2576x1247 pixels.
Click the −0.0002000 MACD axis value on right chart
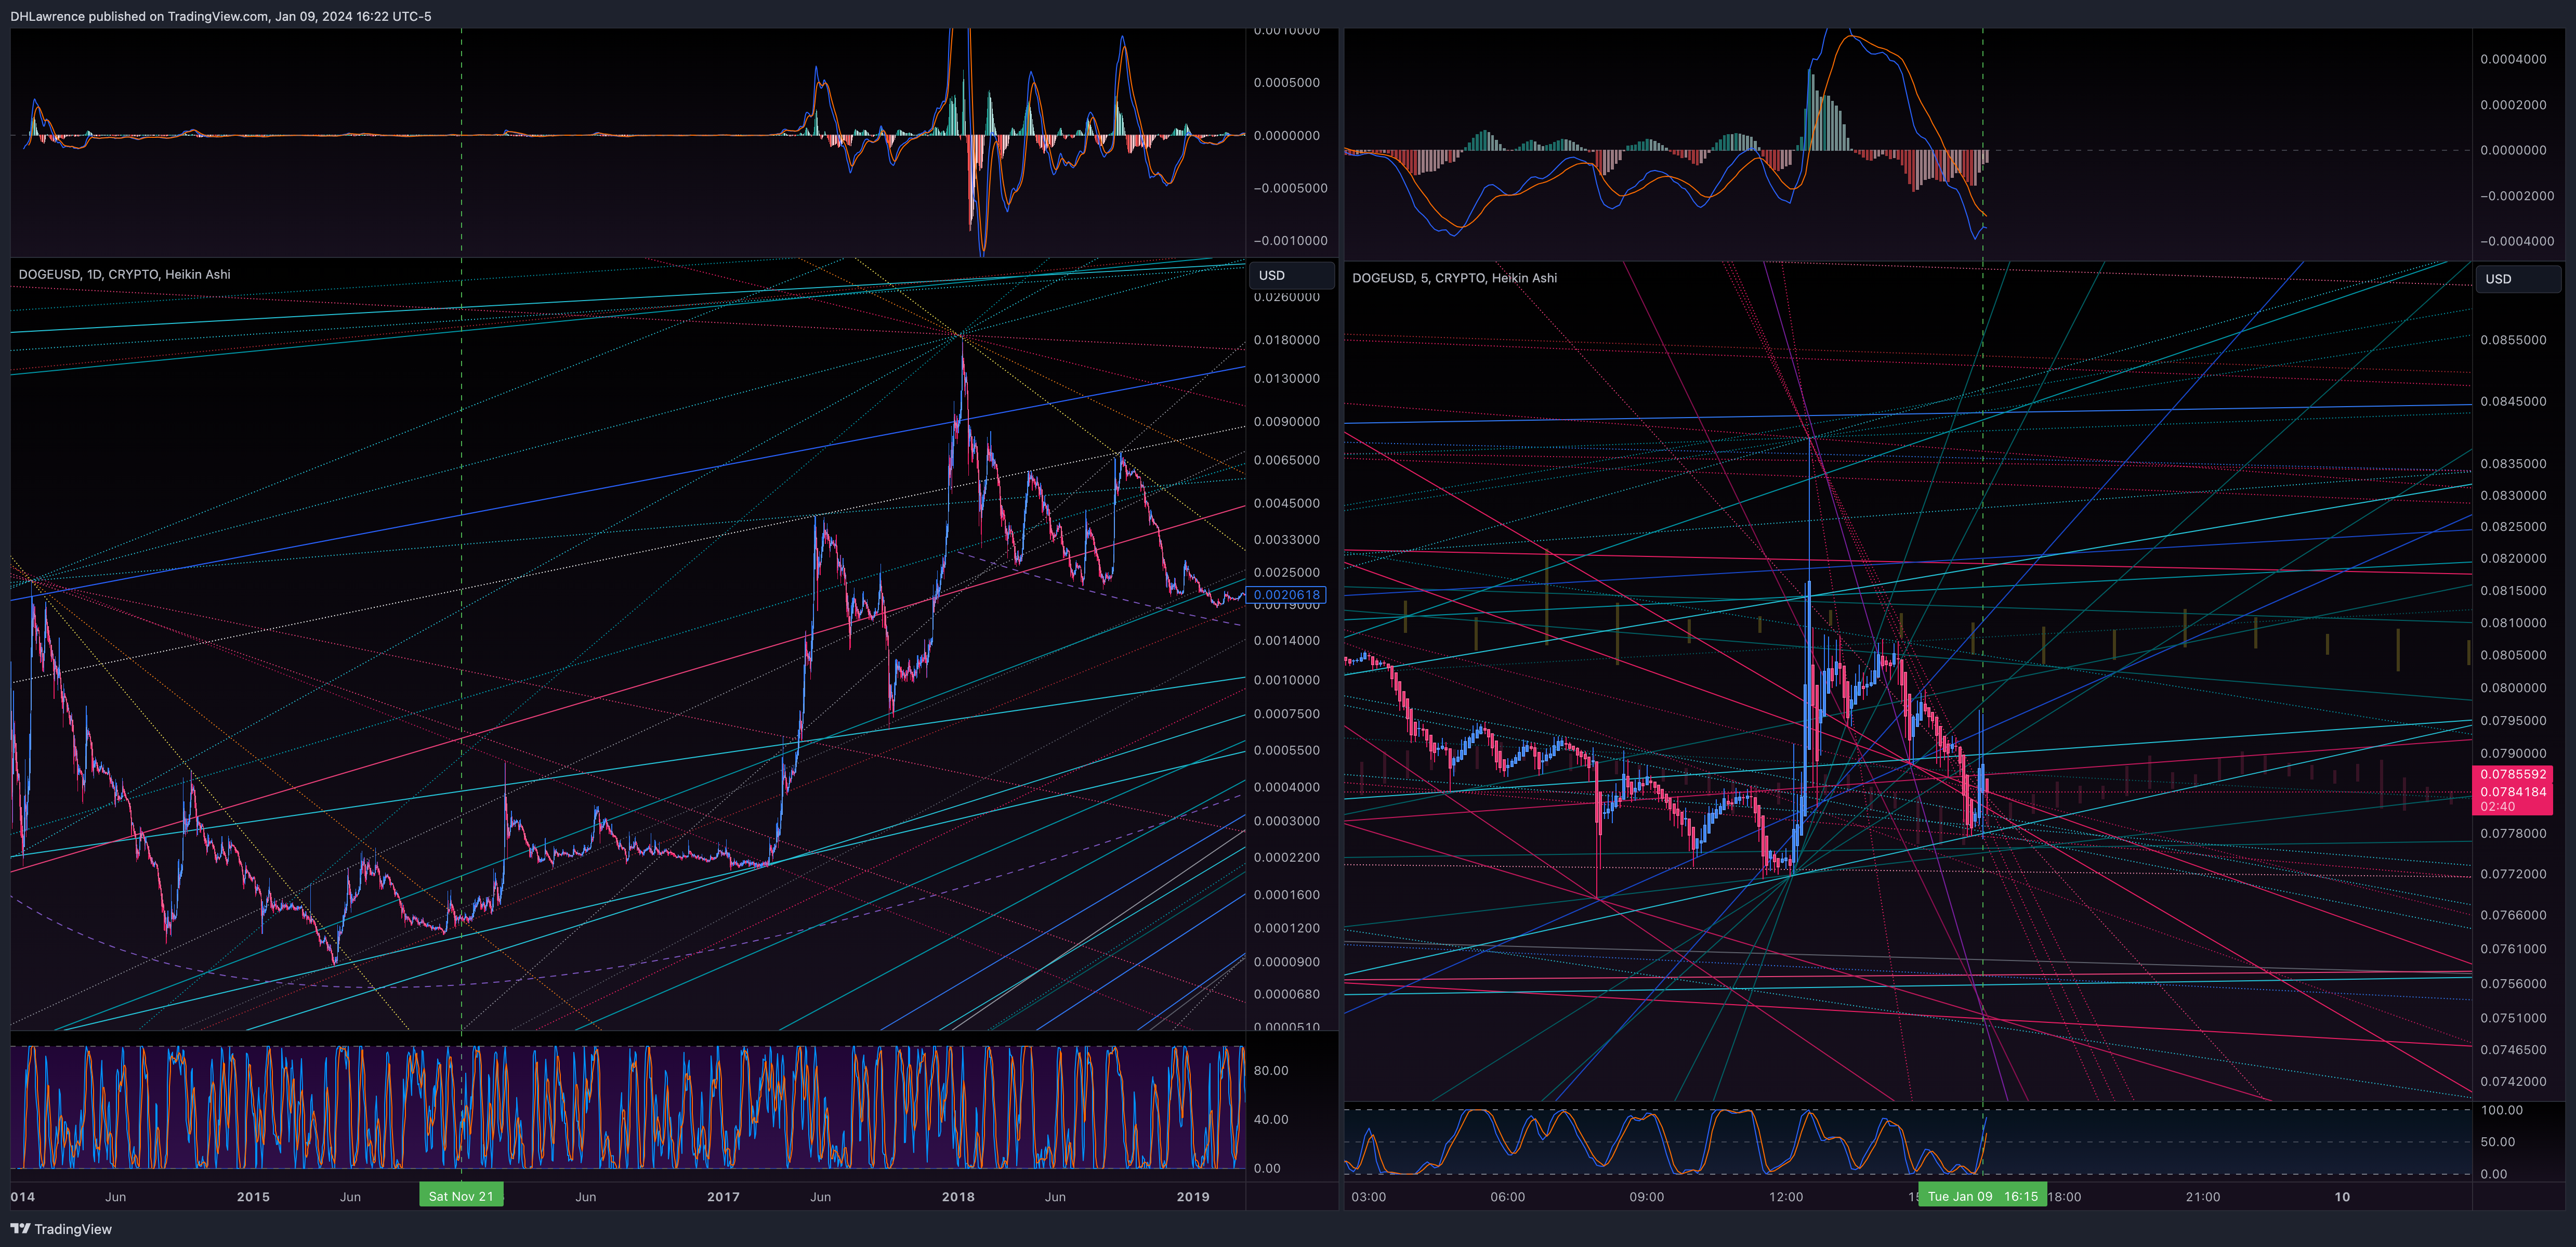2517,196
